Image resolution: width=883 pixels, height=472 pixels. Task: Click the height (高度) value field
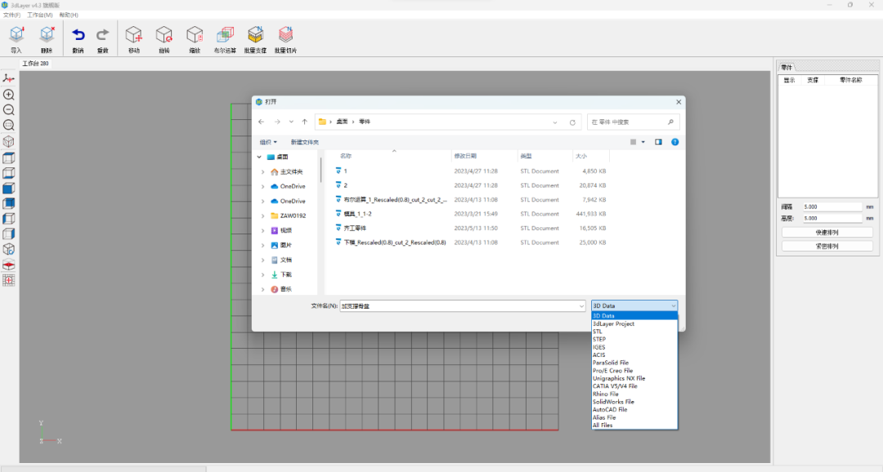(831, 218)
